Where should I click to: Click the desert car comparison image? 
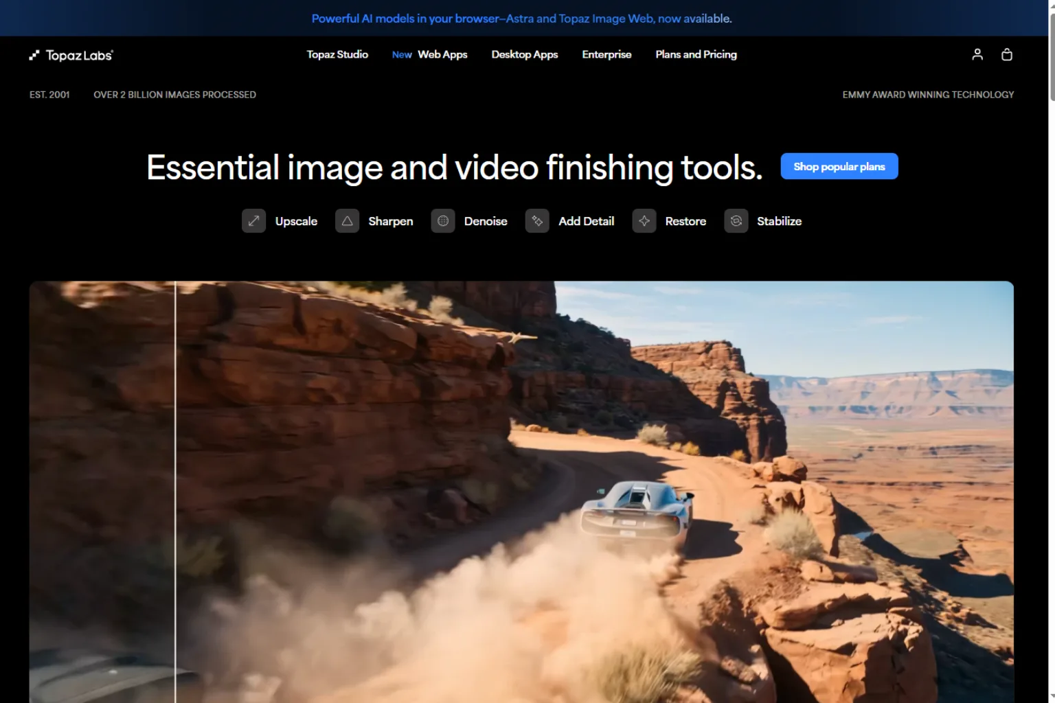(x=521, y=492)
